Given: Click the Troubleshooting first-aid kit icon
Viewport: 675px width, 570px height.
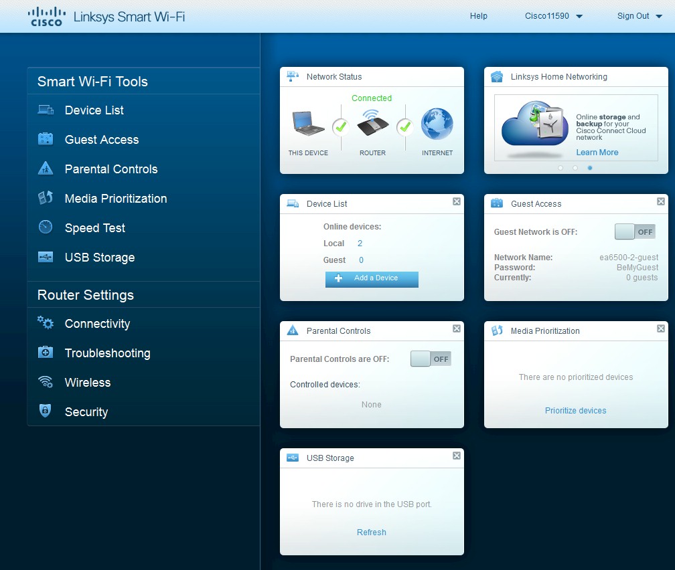Looking at the screenshot, I should coord(46,353).
